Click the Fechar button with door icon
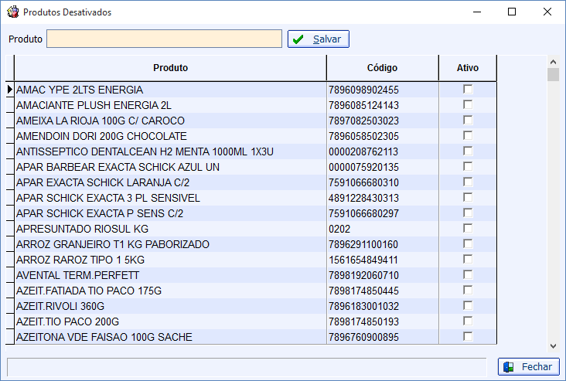 click(x=528, y=366)
